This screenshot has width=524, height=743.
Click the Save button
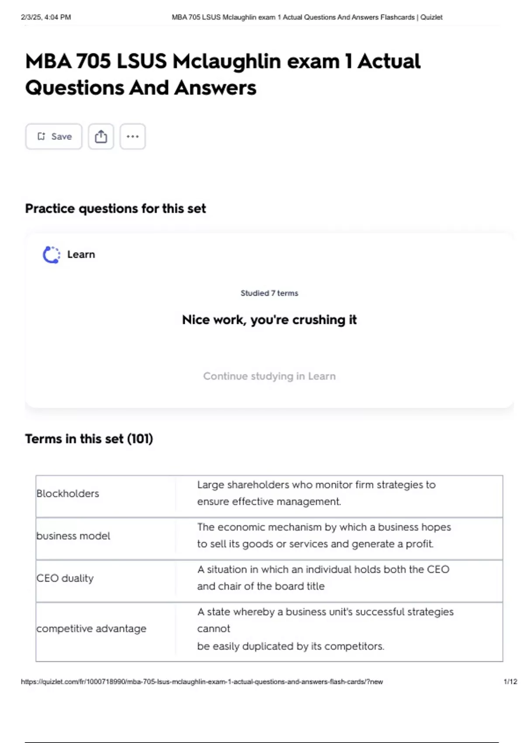coord(54,136)
